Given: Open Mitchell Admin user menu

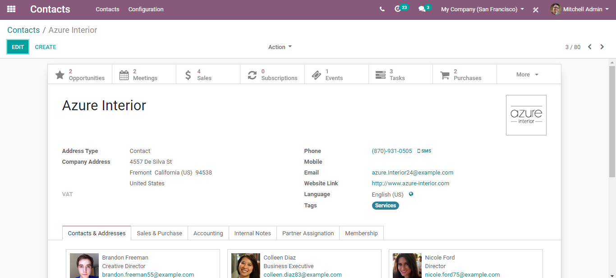Looking at the screenshot, I should pyautogui.click(x=579, y=9).
